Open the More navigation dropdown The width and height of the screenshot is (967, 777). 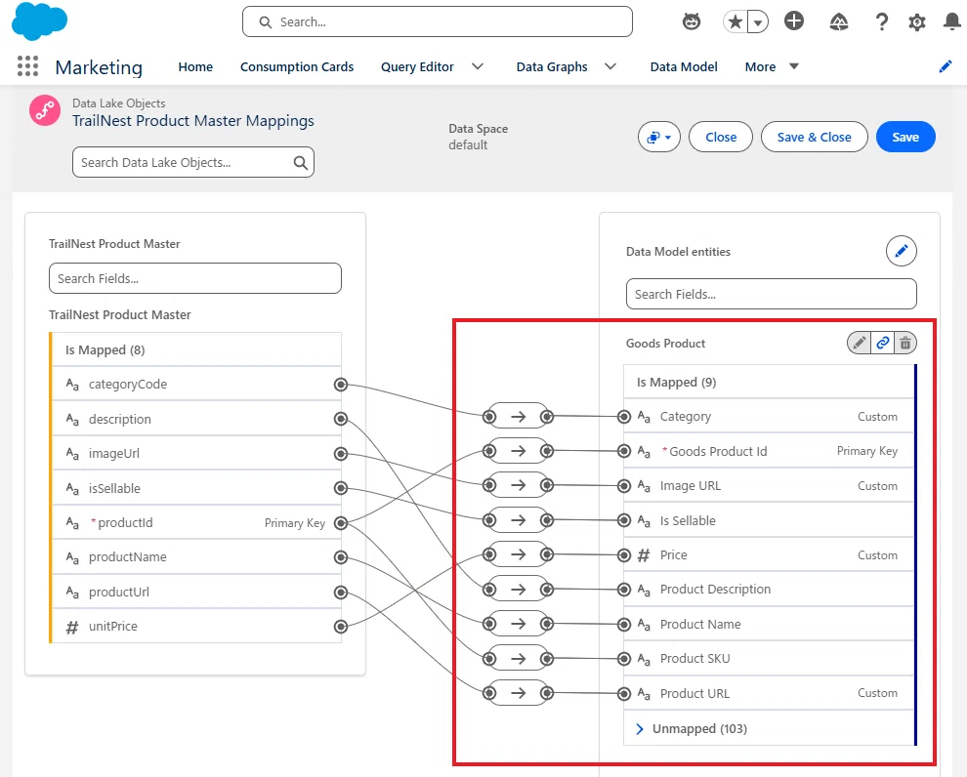pyautogui.click(x=772, y=66)
